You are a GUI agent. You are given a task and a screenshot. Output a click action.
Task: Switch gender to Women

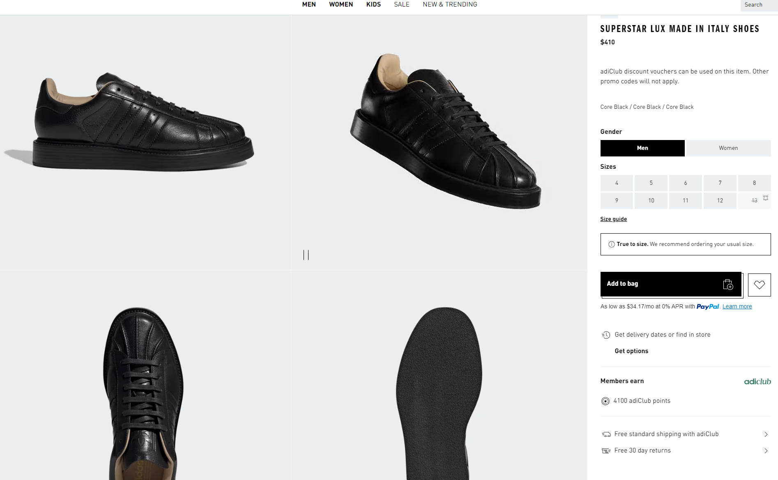[728, 148]
